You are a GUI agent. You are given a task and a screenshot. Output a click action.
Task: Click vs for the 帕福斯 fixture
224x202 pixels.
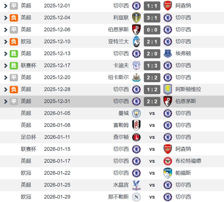(x=152, y=173)
